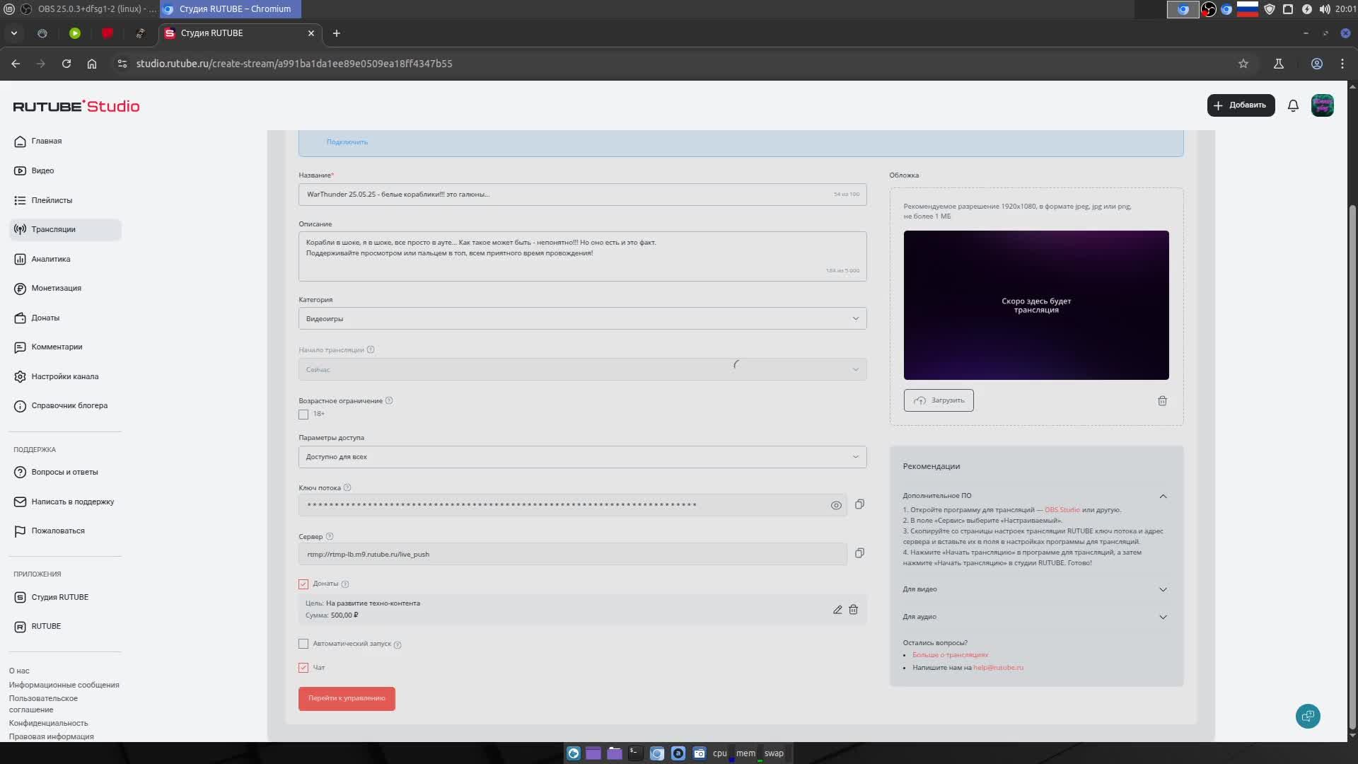
Task: Enable Автоматический запуск checkbox
Action: (x=303, y=644)
